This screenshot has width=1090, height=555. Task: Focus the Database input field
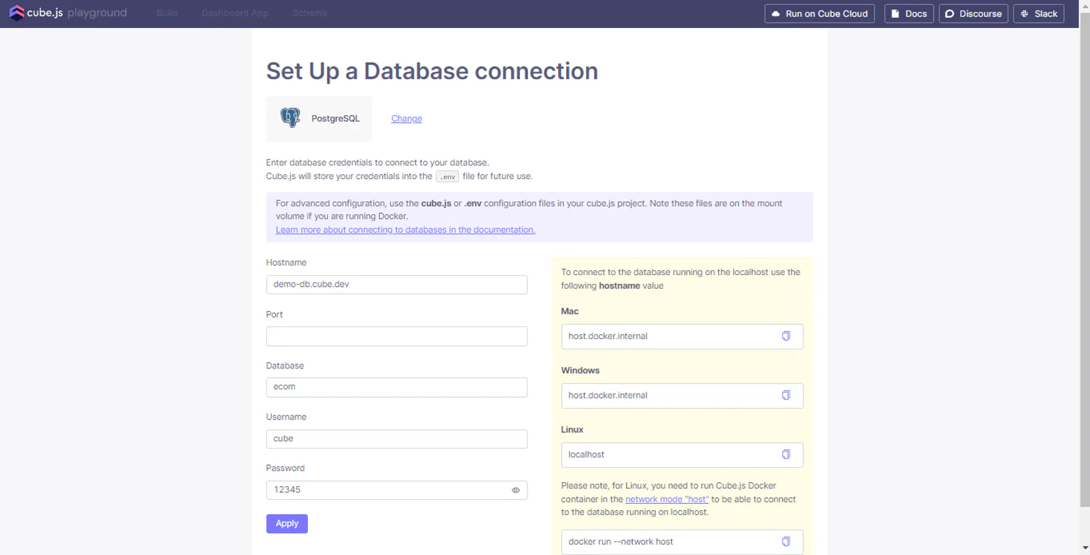pyautogui.click(x=396, y=387)
